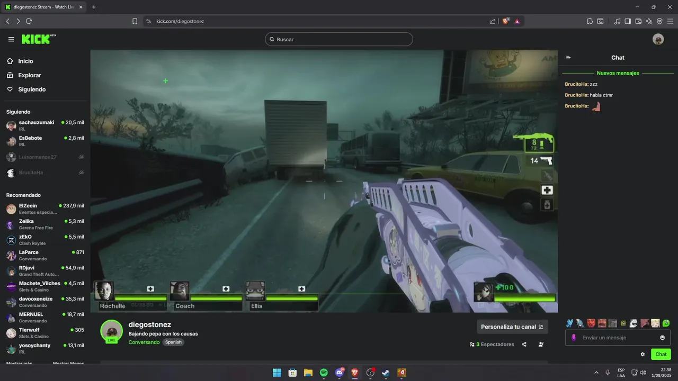Open BrucitoHa channel in the sidebar
Image resolution: width=678 pixels, height=381 pixels.
point(45,173)
